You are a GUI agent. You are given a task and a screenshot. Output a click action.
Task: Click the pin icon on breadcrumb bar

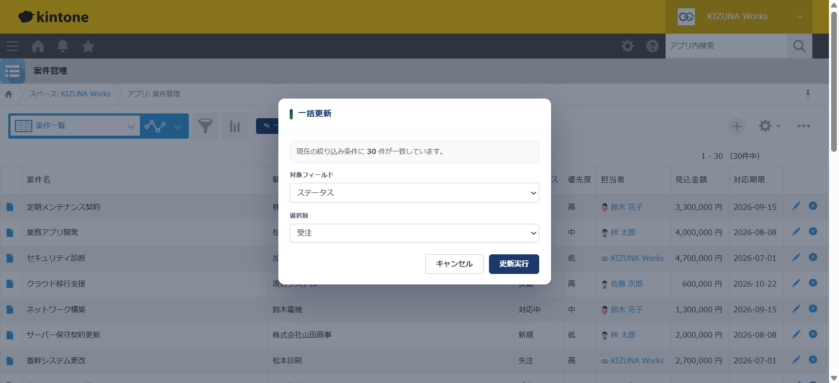(808, 94)
